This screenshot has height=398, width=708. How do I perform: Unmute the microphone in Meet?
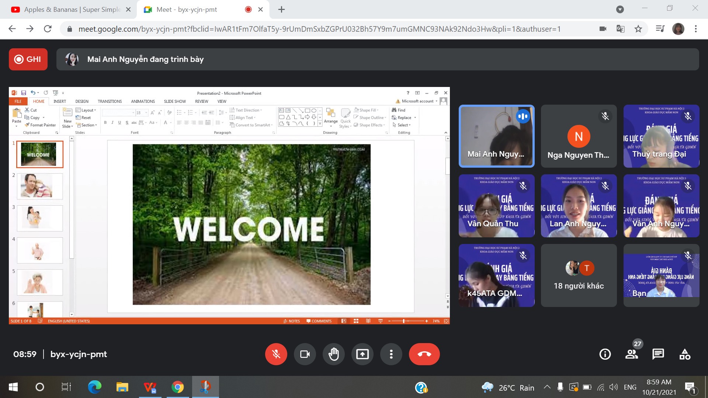[x=276, y=354]
